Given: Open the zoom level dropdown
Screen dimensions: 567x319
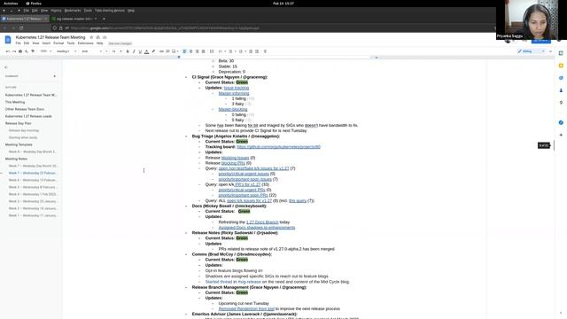Looking at the screenshot, I should pyautogui.click(x=45, y=51).
